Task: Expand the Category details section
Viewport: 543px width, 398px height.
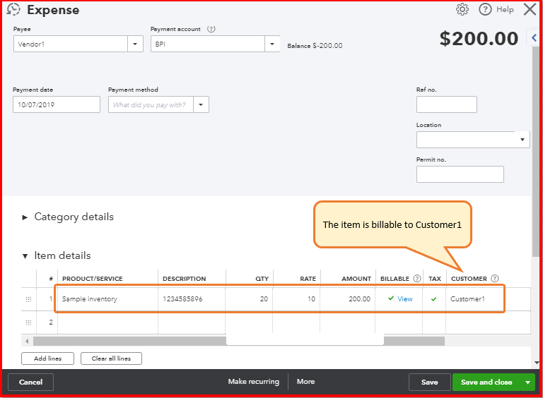Action: [25, 217]
